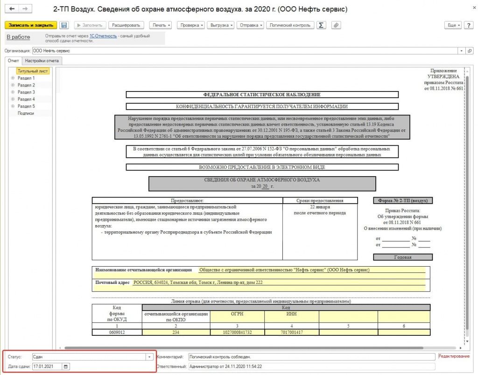
Task: Click the forward arrow navigation button
Action: 25,9
